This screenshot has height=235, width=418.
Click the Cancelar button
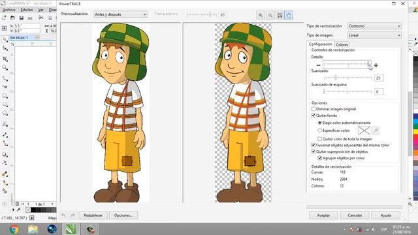(355, 215)
